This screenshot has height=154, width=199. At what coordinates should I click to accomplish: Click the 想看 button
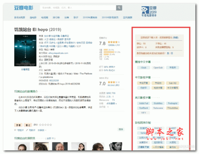pos(18,125)
